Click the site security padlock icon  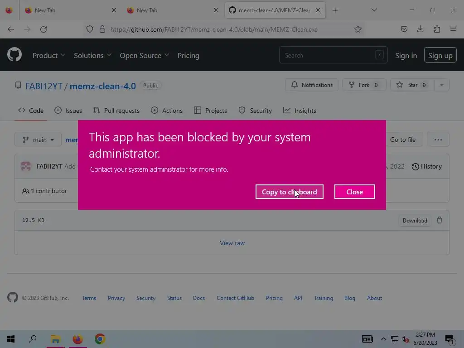(x=102, y=29)
